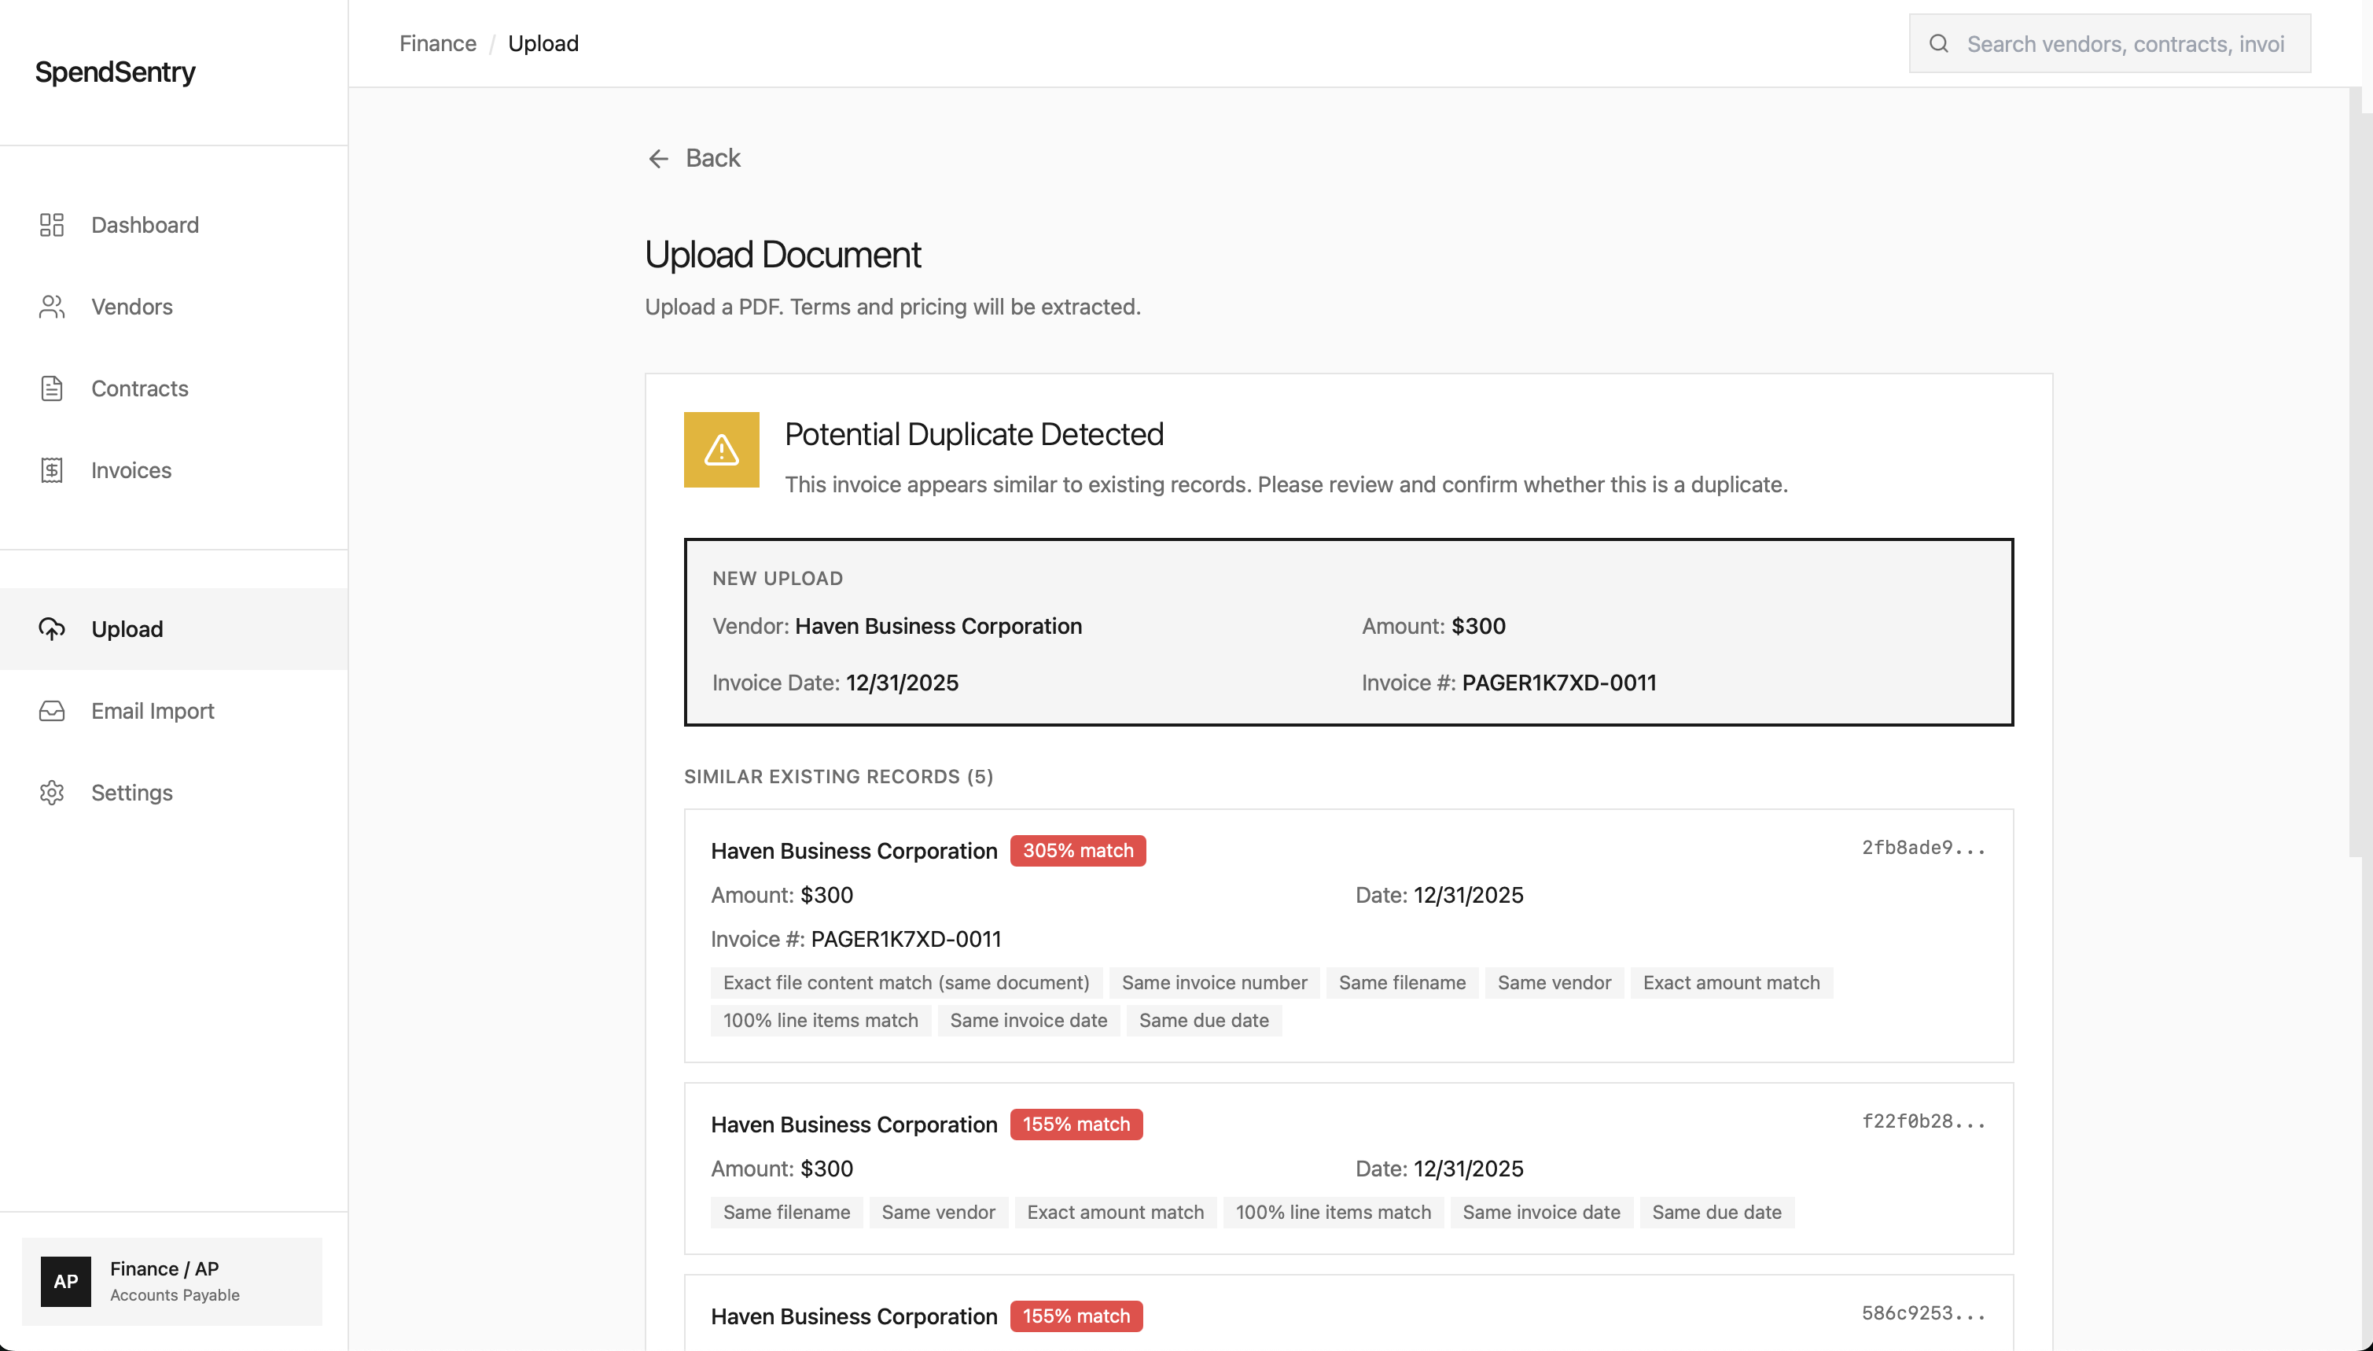Toggle the Same vendor tag
Image resolution: width=2373 pixels, height=1351 pixels.
[1554, 983]
